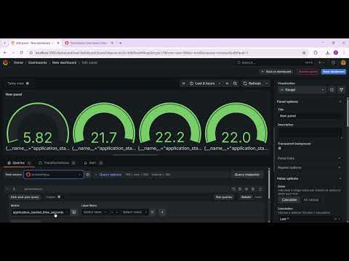The width and height of the screenshot is (349, 261).
Task: Expand the Repeat options section
Action: [x=309, y=167]
